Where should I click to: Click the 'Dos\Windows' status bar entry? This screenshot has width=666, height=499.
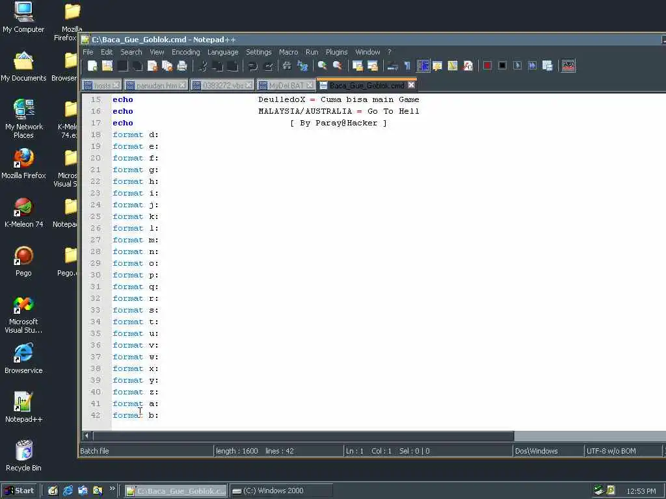coord(536,451)
